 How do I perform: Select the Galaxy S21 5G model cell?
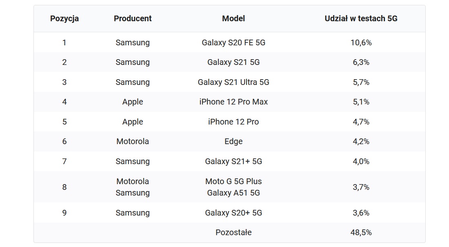pos(233,62)
